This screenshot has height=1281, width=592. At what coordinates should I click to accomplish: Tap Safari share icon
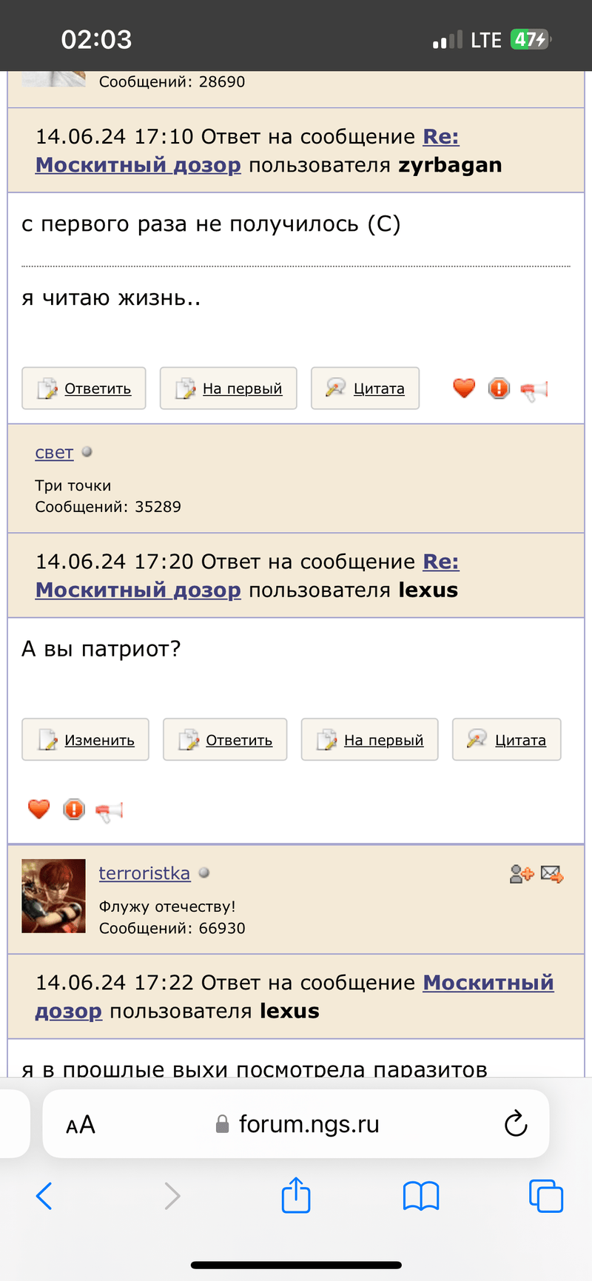point(296,1195)
